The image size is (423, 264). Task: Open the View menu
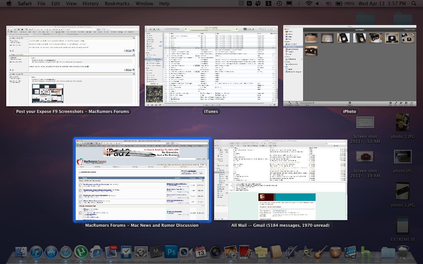tap(71, 4)
